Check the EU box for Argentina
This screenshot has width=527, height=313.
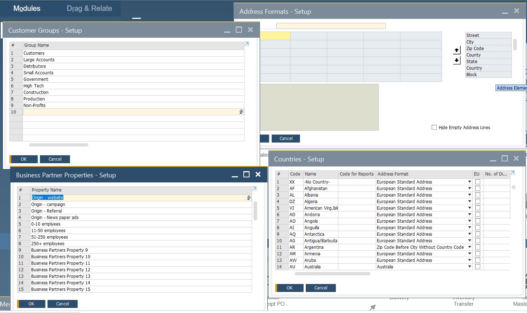[x=477, y=247]
